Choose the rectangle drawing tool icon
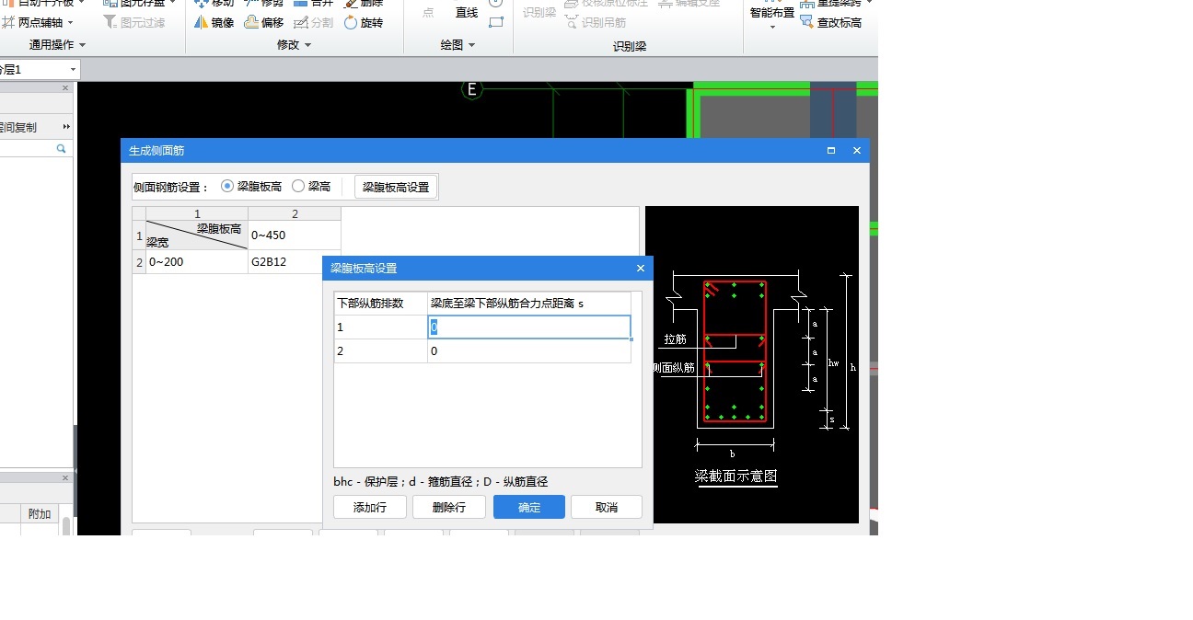This screenshot has height=620, width=1193. click(x=496, y=22)
